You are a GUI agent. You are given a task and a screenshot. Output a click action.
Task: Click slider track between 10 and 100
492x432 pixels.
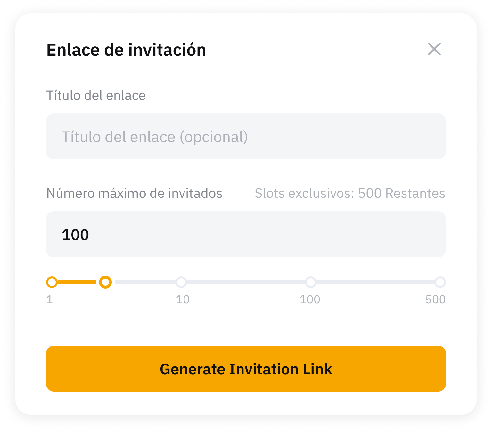(x=246, y=282)
